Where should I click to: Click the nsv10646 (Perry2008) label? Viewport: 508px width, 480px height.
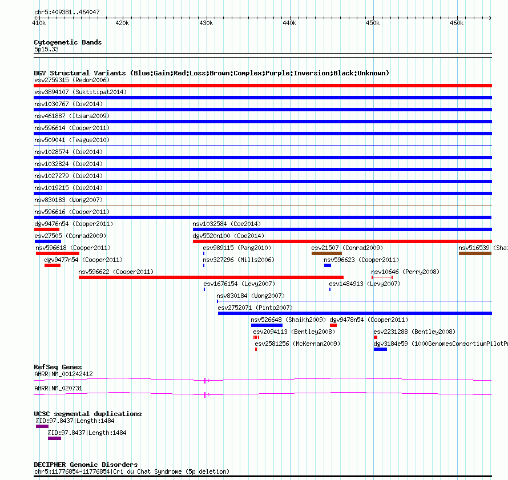(x=405, y=272)
